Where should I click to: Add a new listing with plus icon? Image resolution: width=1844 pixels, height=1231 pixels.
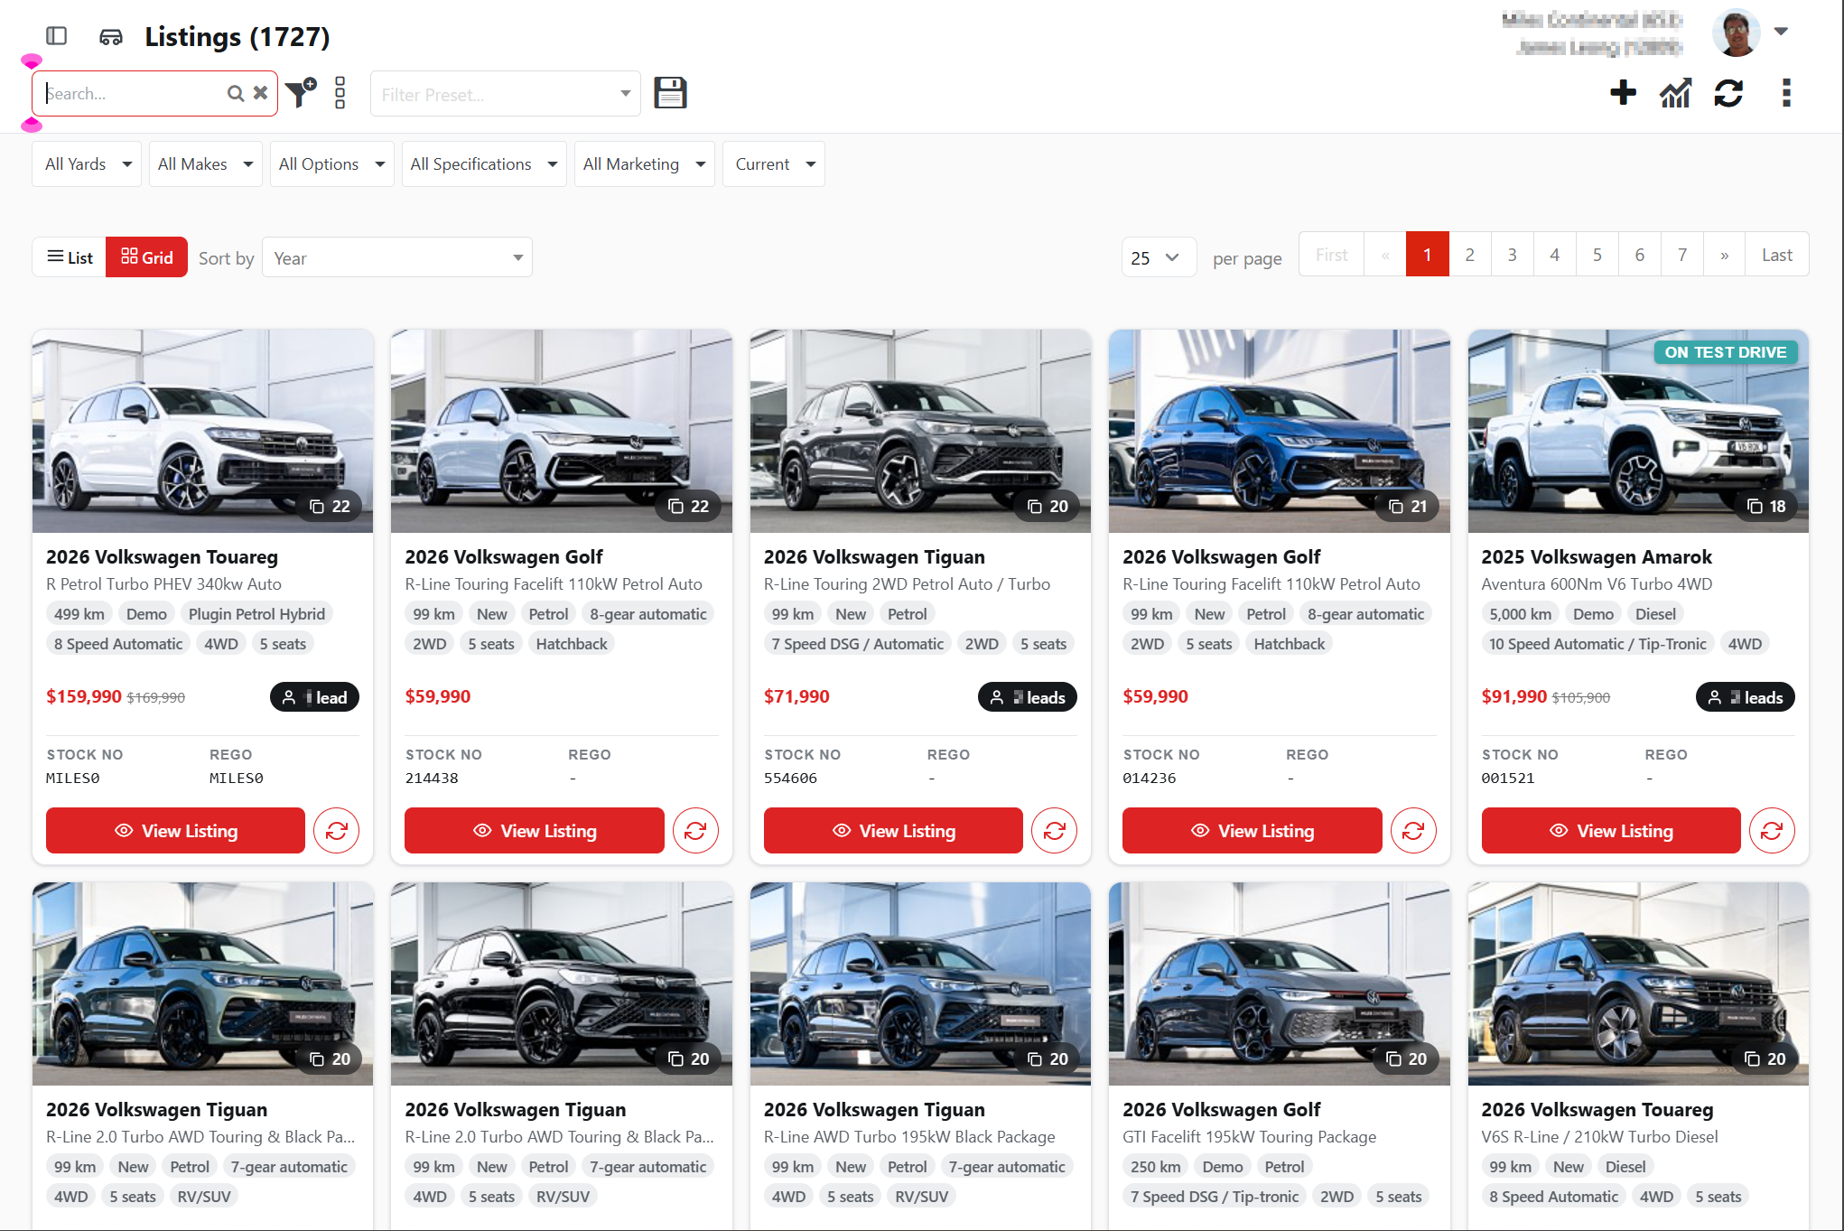pos(1623,92)
